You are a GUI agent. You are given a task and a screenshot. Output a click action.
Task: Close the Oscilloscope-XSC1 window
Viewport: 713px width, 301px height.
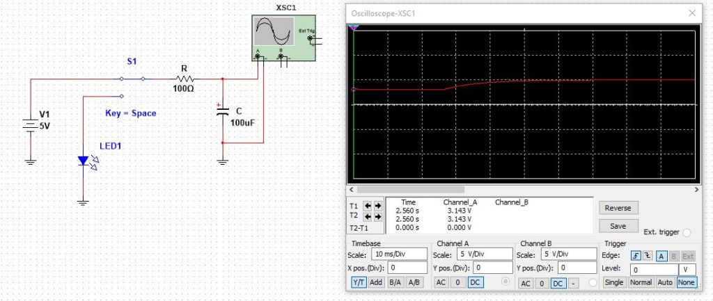pyautogui.click(x=692, y=13)
